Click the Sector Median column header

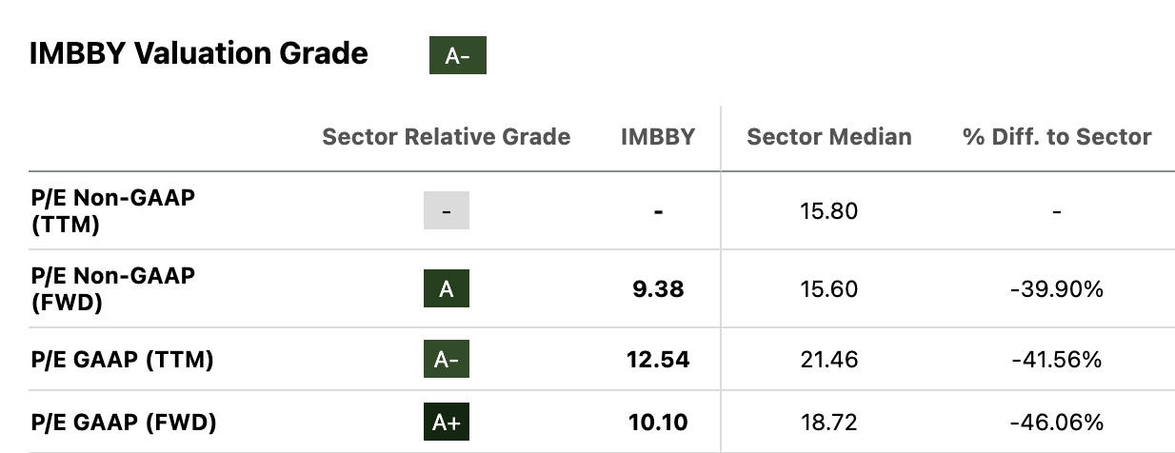click(829, 137)
